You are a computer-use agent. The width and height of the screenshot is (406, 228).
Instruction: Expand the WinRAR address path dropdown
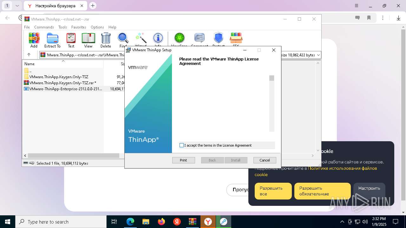coord(318,55)
